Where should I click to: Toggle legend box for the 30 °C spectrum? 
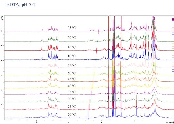coord(173,61)
